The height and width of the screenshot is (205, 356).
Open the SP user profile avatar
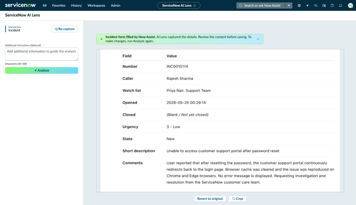pos(350,6)
